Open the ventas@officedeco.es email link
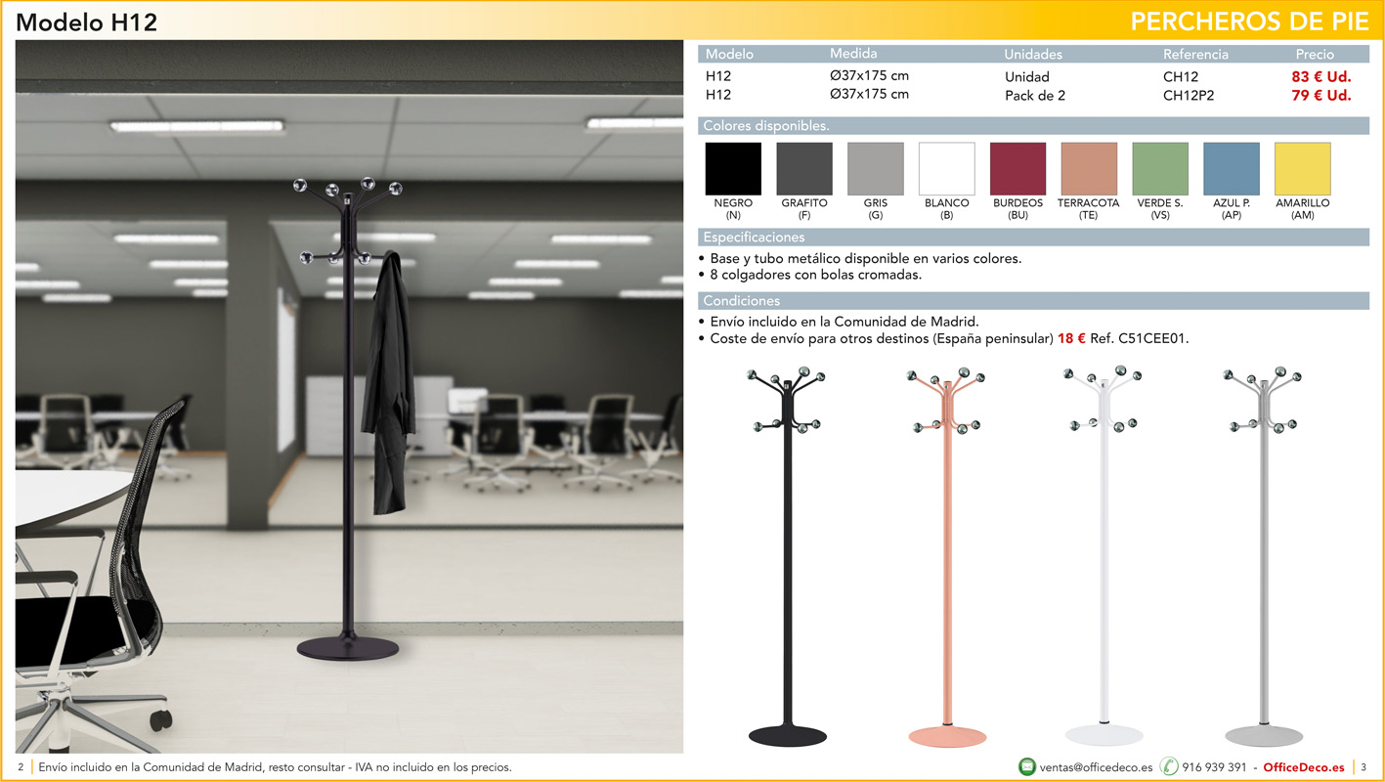The width and height of the screenshot is (1385, 782). click(x=1096, y=767)
